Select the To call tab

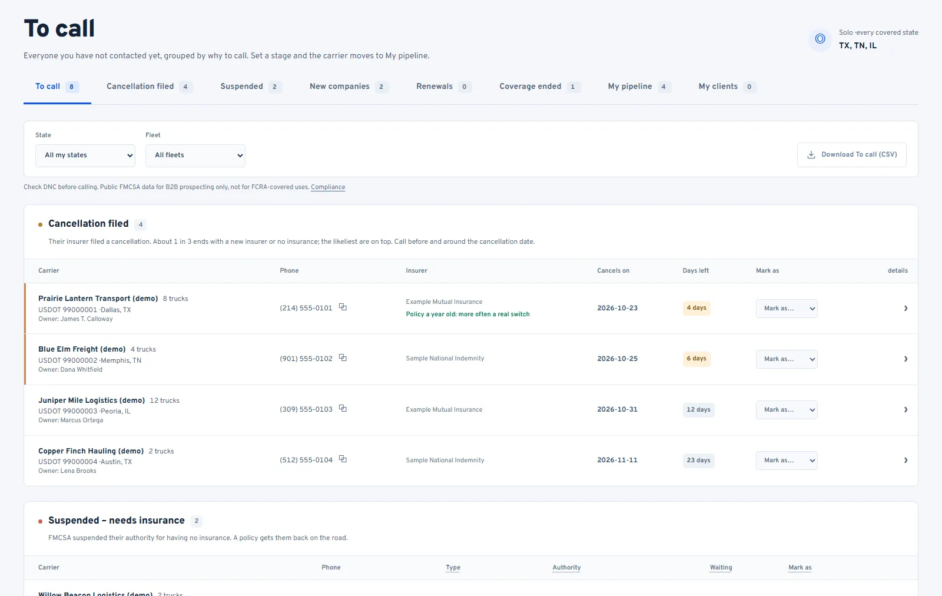click(57, 87)
